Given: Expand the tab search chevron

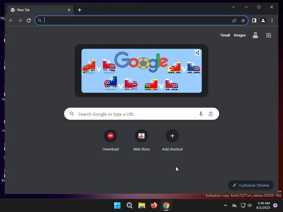Looking at the screenshot, I should point(233,7).
